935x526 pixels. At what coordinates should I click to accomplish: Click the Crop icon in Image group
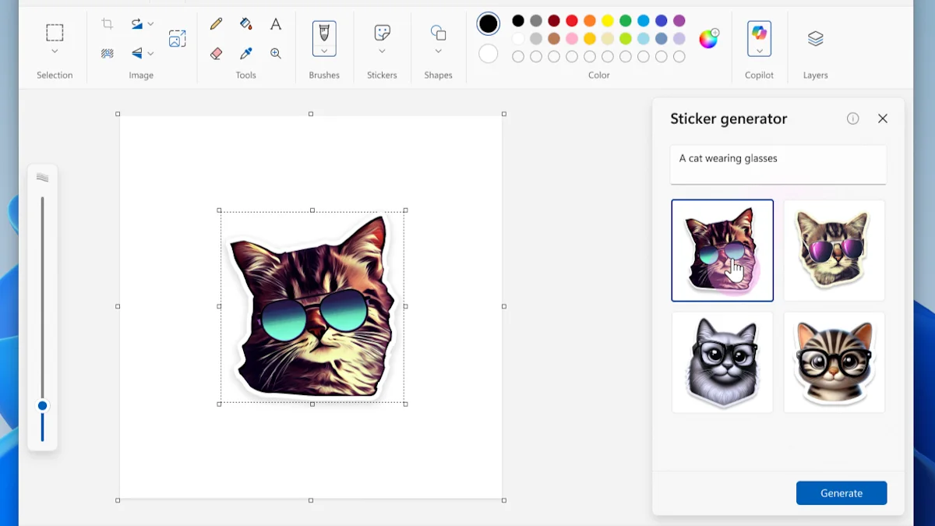(108, 24)
